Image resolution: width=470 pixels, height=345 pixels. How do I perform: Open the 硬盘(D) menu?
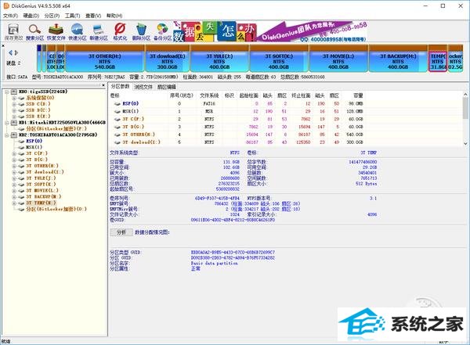(x=31, y=16)
